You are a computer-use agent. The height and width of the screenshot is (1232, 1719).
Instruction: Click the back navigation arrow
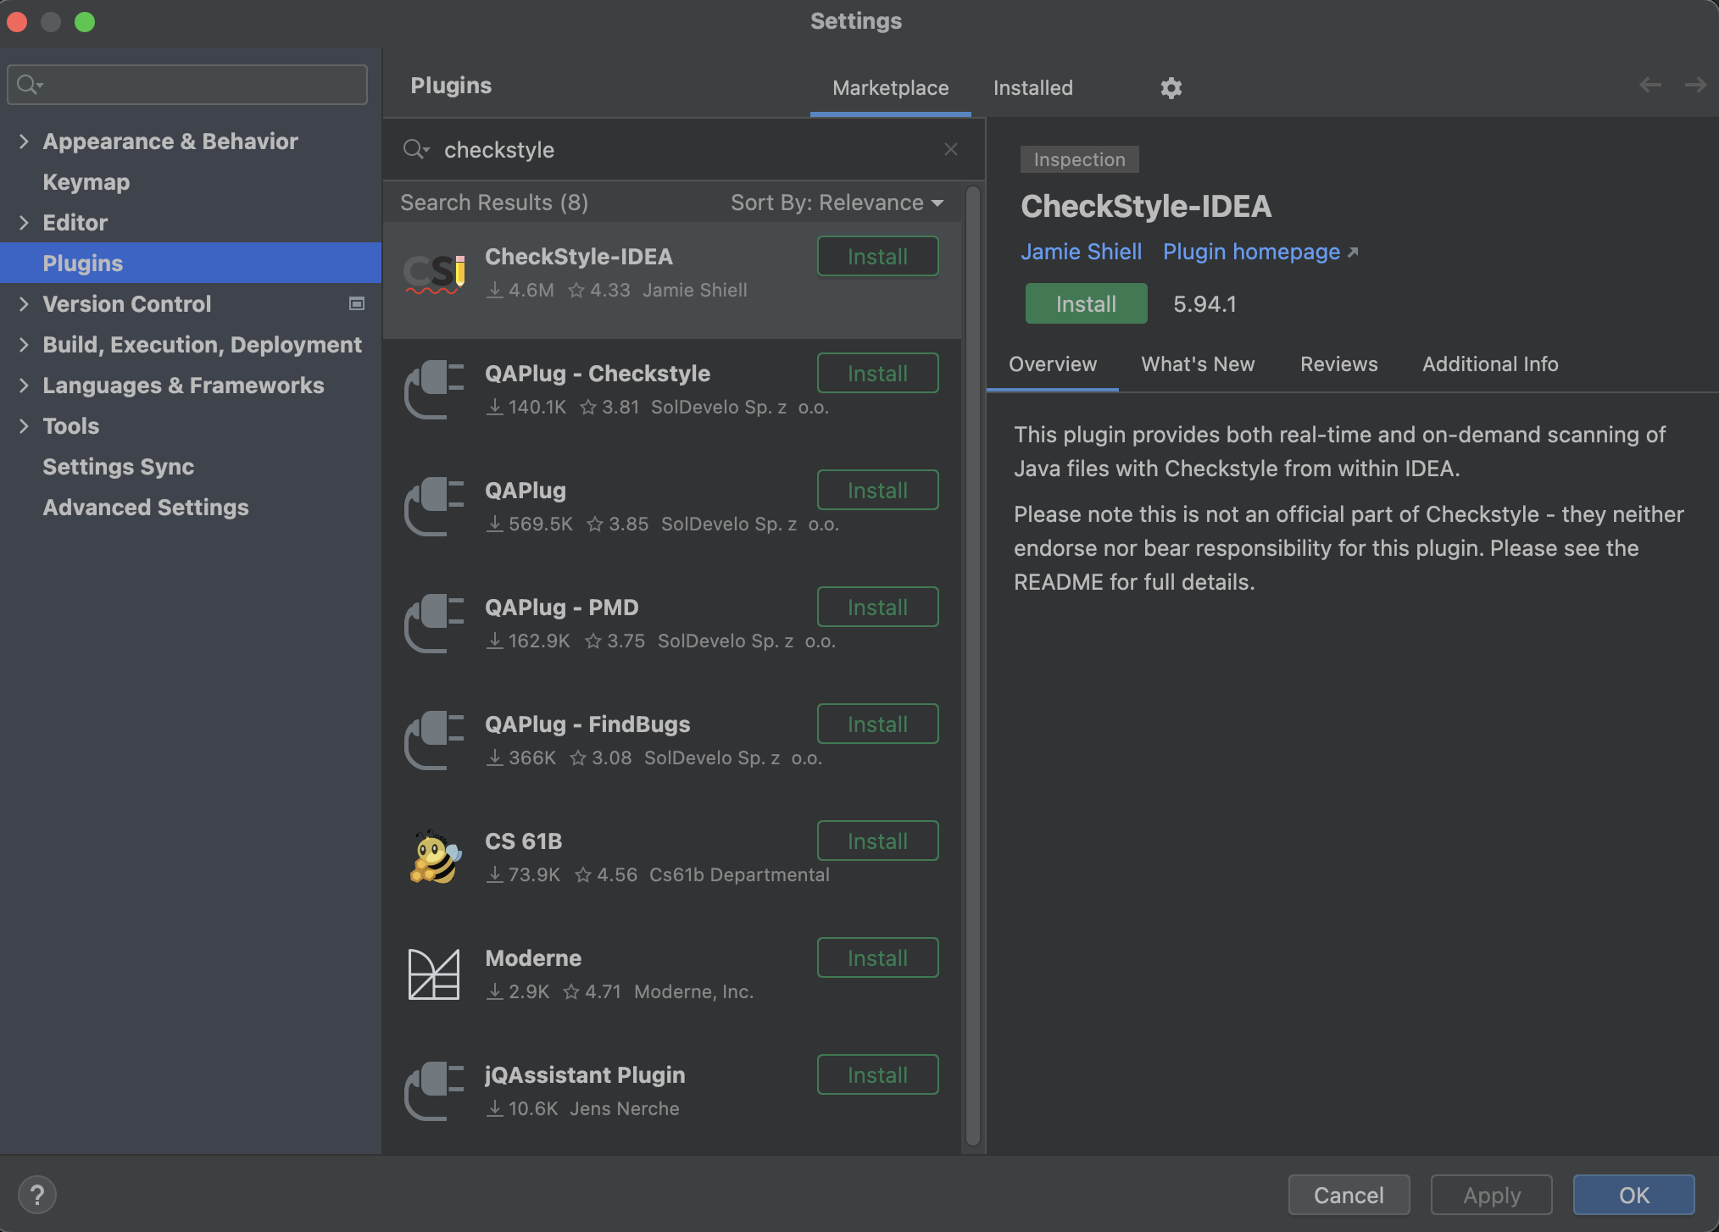1649,85
